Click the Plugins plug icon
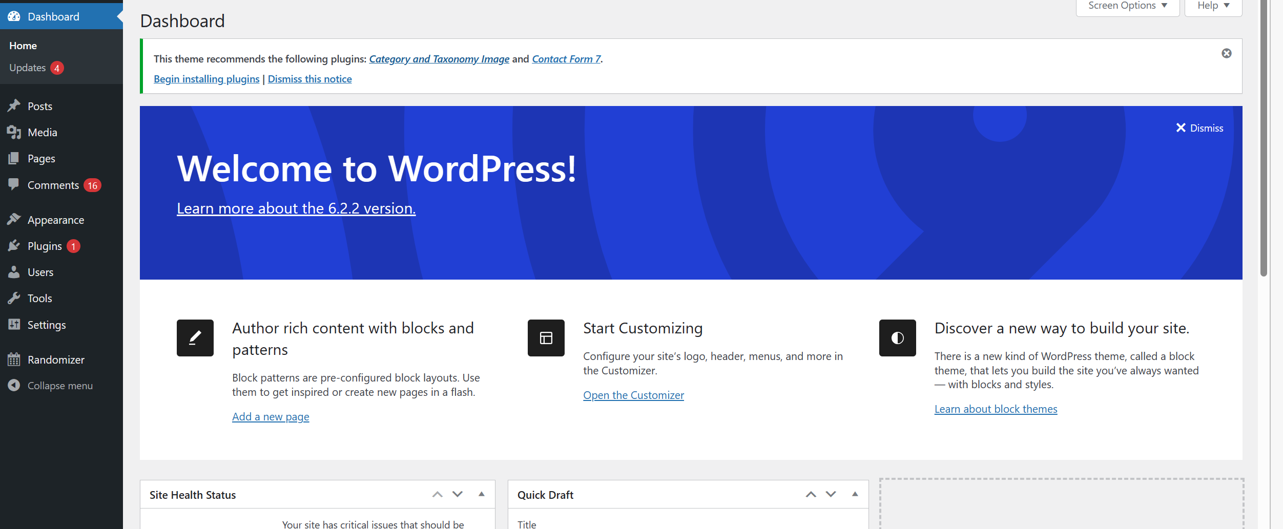Image resolution: width=1283 pixels, height=529 pixels. point(14,246)
